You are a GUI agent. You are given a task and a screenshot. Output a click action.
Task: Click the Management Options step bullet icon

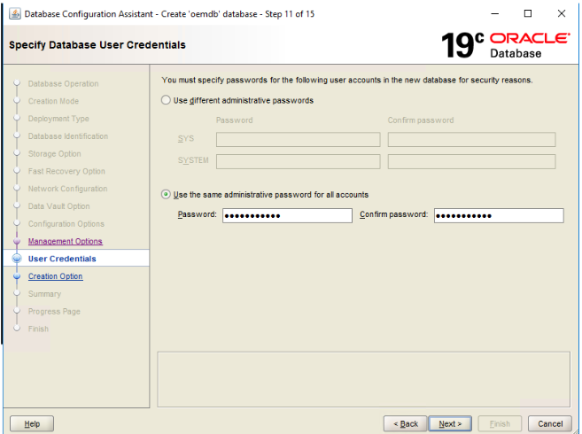coord(16,242)
